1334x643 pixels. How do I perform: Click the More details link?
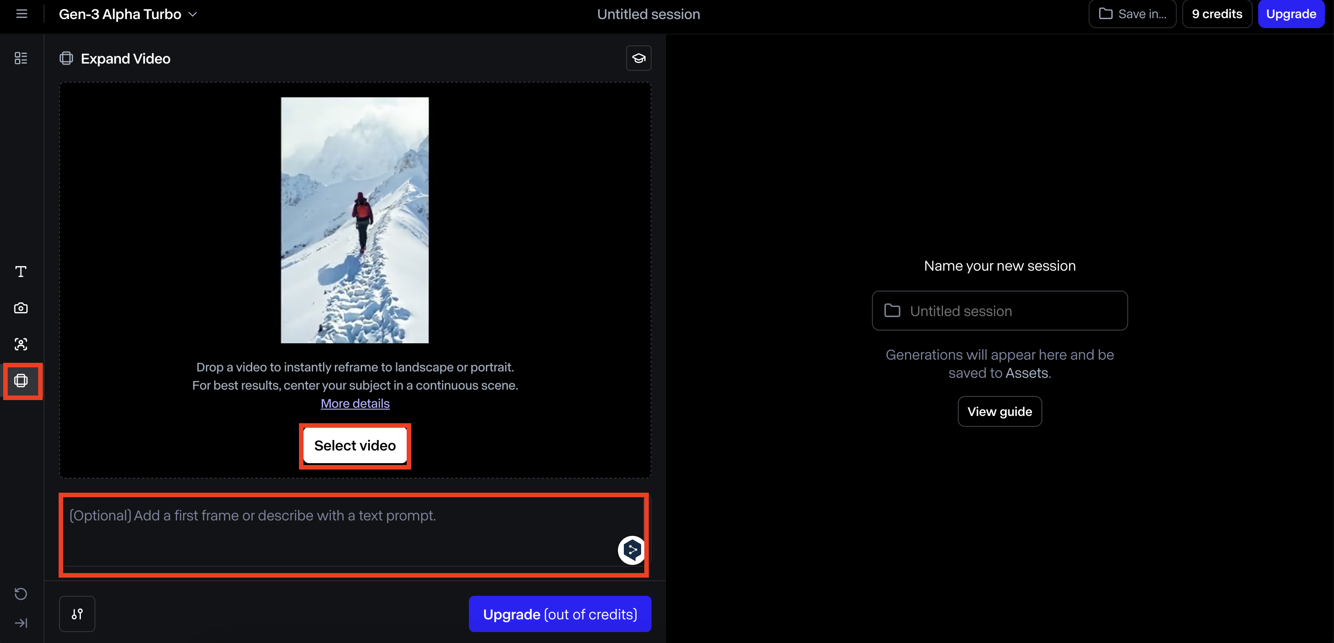tap(355, 402)
